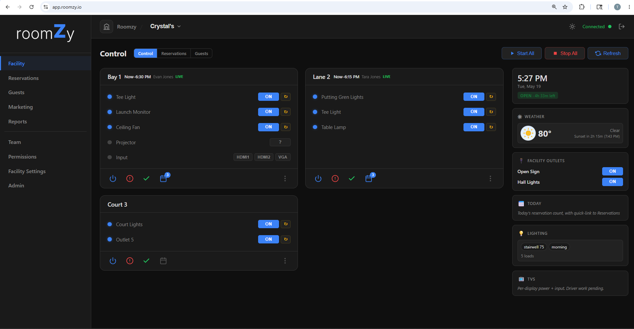
Task: Toggle Putting Gren Lights ON switch
Action: (474, 97)
